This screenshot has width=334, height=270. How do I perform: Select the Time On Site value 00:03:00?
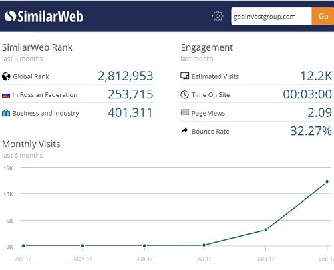click(x=307, y=94)
